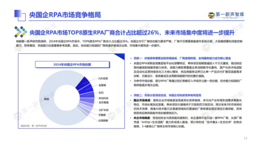Image resolution: width=258 pixels, height=143 pixels.
Task: Click the first insight arrow bullet
Action: pos(131,58)
